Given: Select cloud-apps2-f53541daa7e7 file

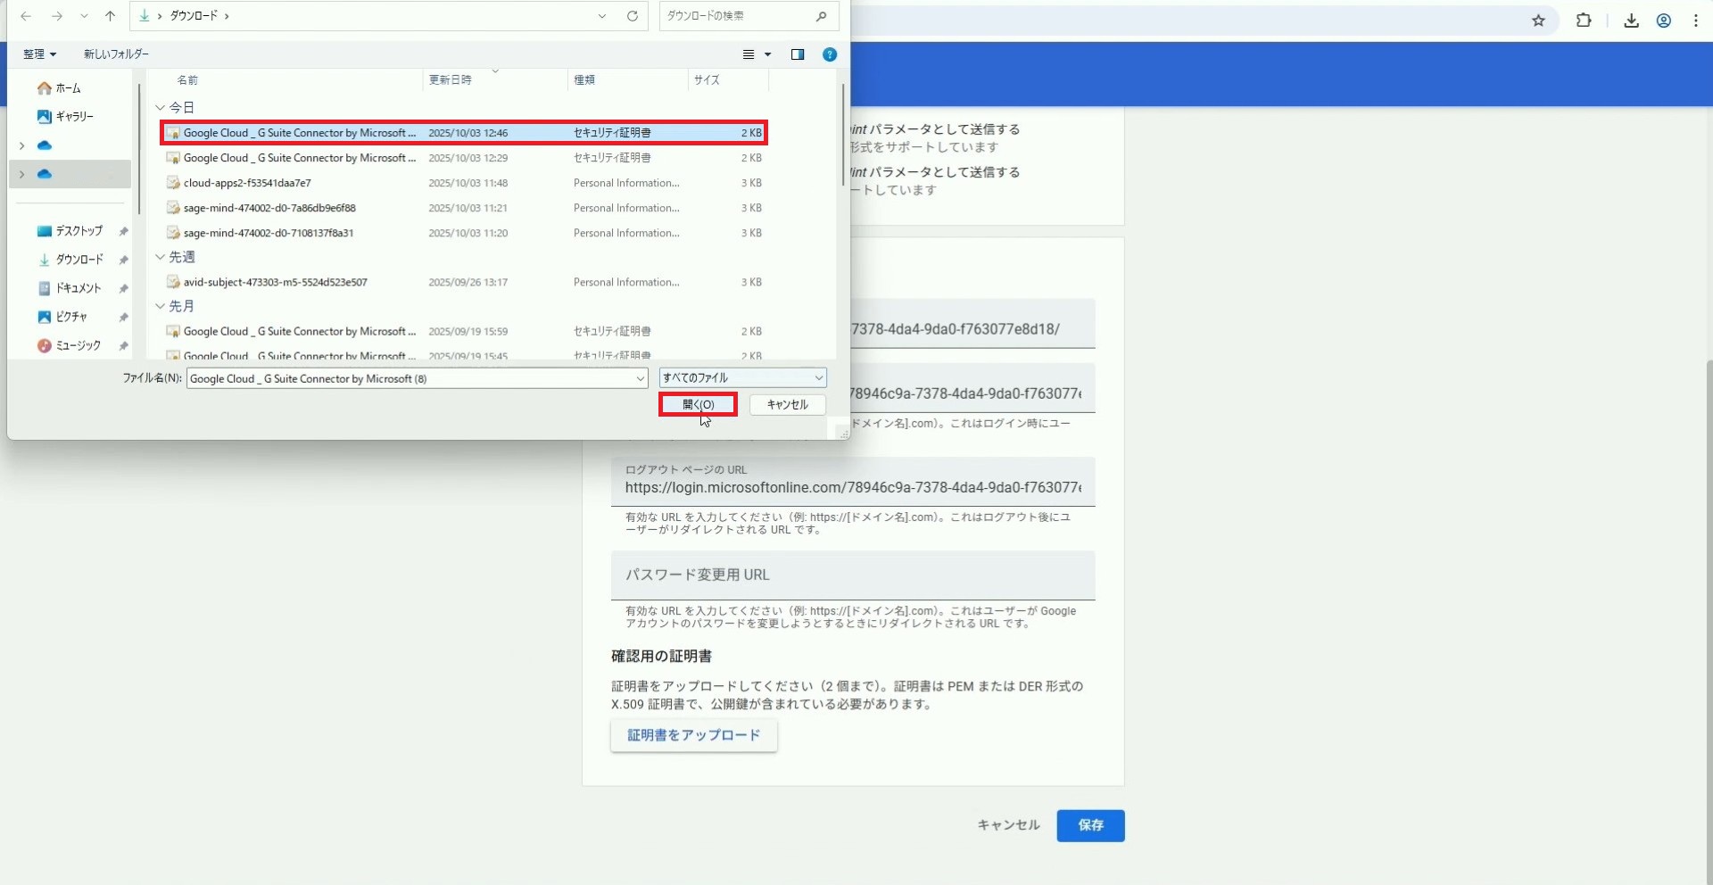Looking at the screenshot, I should pyautogui.click(x=247, y=183).
